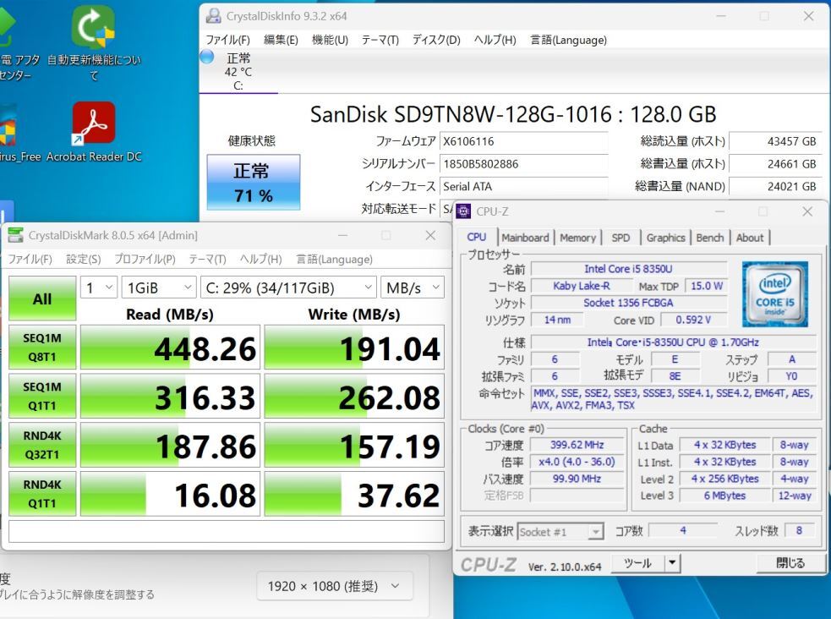Open the 1920 × 1080 resolution dropdown

334,586
